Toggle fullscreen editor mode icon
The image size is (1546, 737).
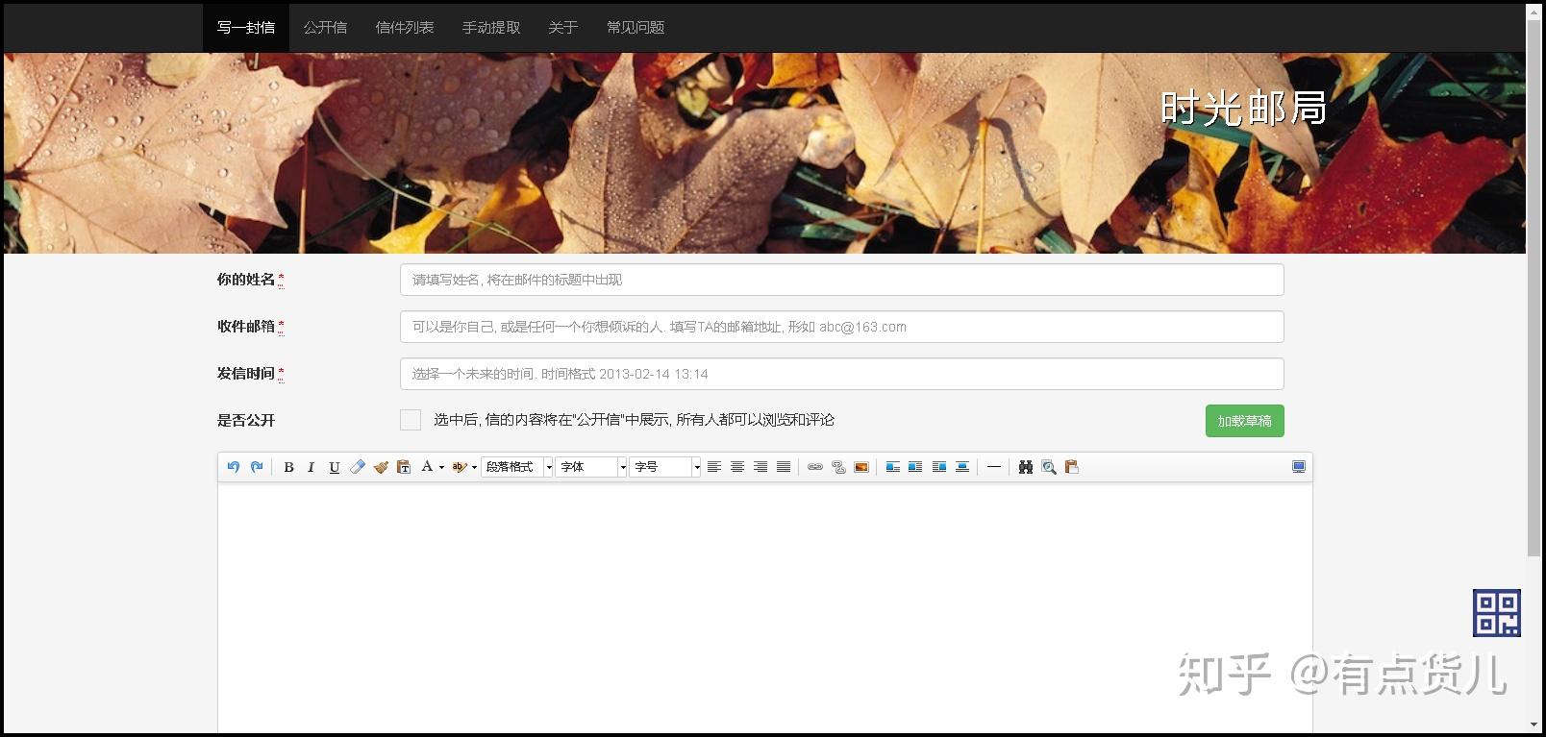pyautogui.click(x=1299, y=467)
